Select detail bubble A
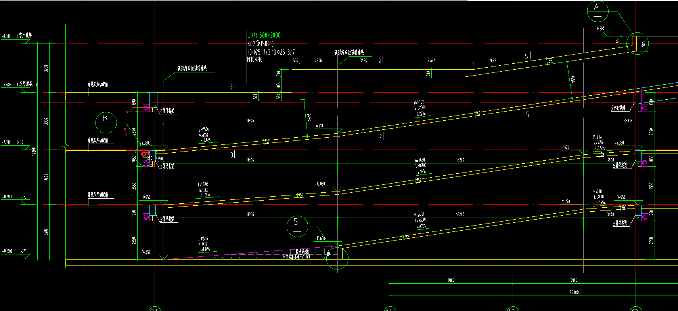 [598, 11]
